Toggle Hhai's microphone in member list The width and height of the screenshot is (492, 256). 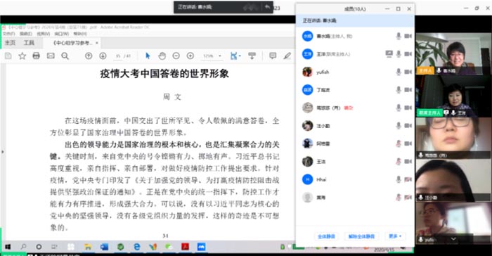(399, 179)
